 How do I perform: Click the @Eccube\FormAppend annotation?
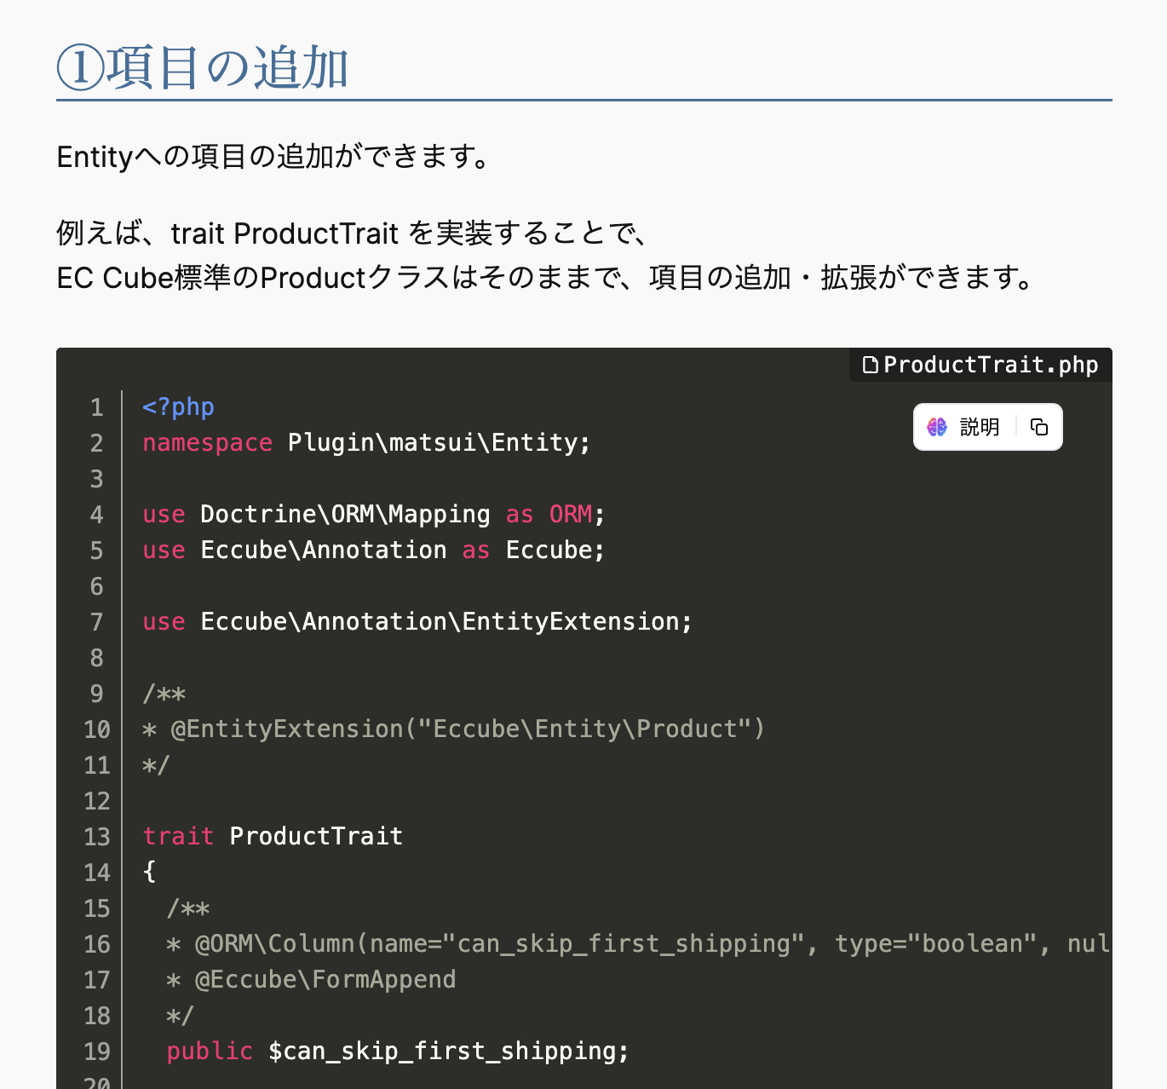tap(325, 980)
